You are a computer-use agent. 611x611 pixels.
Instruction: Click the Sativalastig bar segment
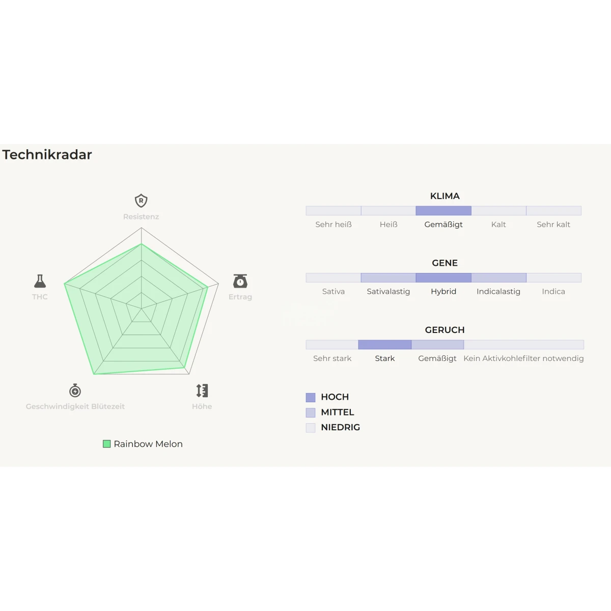click(x=388, y=277)
